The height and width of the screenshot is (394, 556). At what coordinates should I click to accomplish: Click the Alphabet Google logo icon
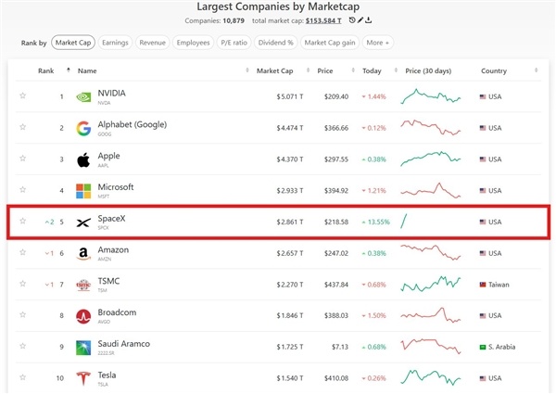[83, 128]
